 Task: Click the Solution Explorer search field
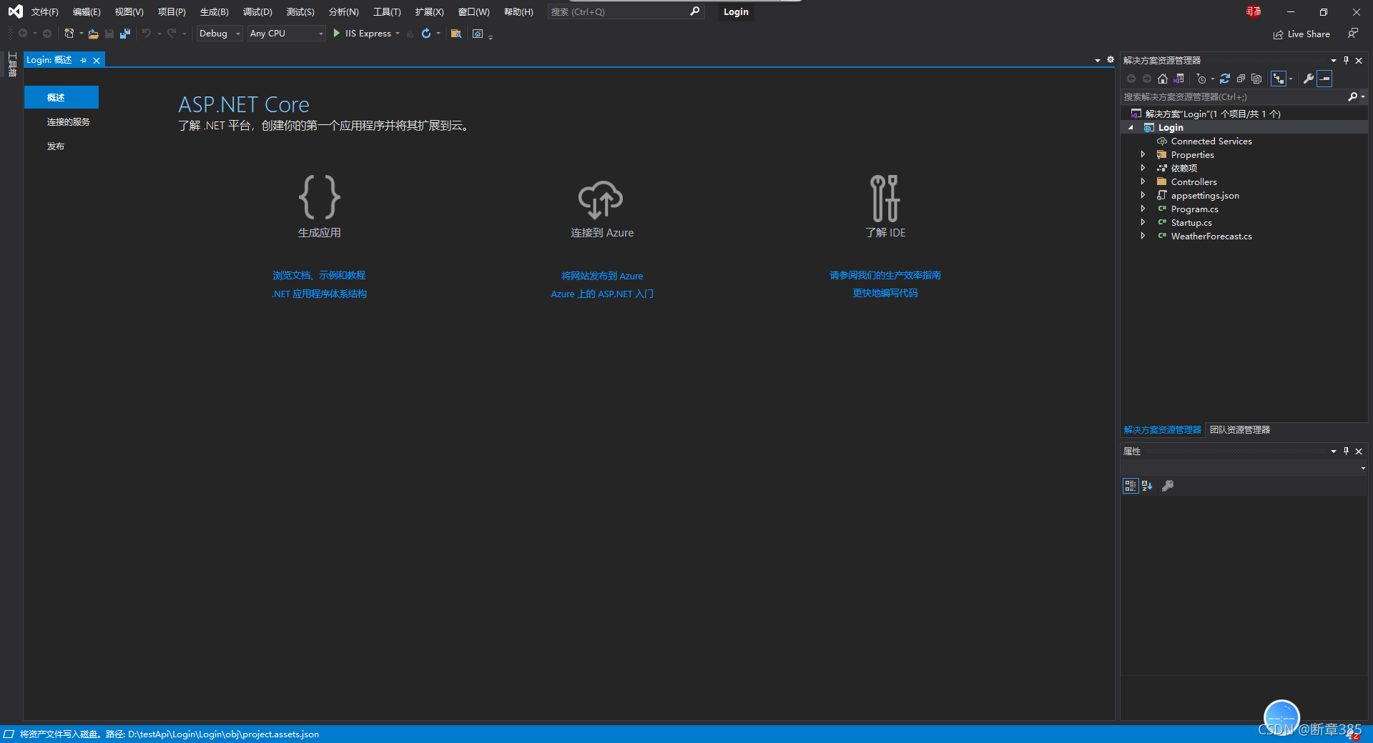1234,96
